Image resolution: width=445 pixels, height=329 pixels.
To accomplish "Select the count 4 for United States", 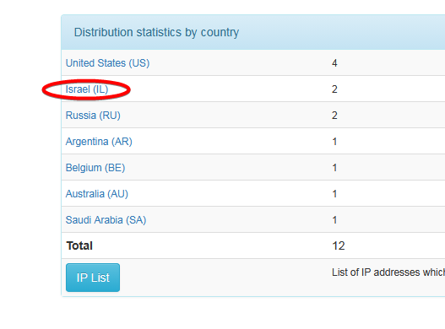I will 334,63.
